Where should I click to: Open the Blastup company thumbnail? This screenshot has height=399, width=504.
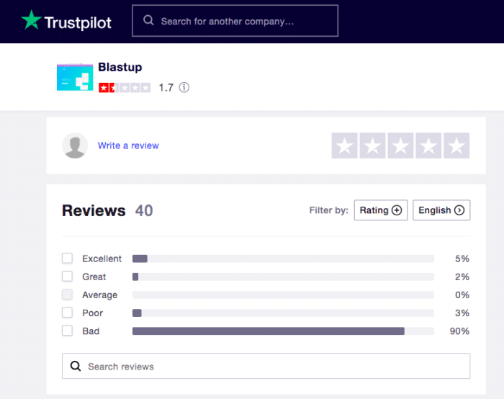(75, 77)
